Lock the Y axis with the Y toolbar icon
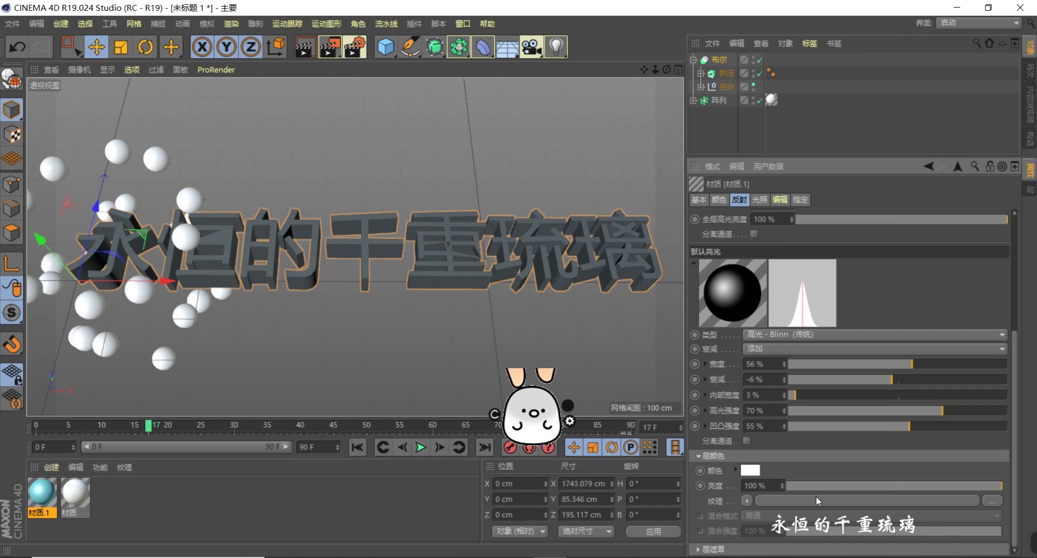The image size is (1037, 558). tap(226, 47)
